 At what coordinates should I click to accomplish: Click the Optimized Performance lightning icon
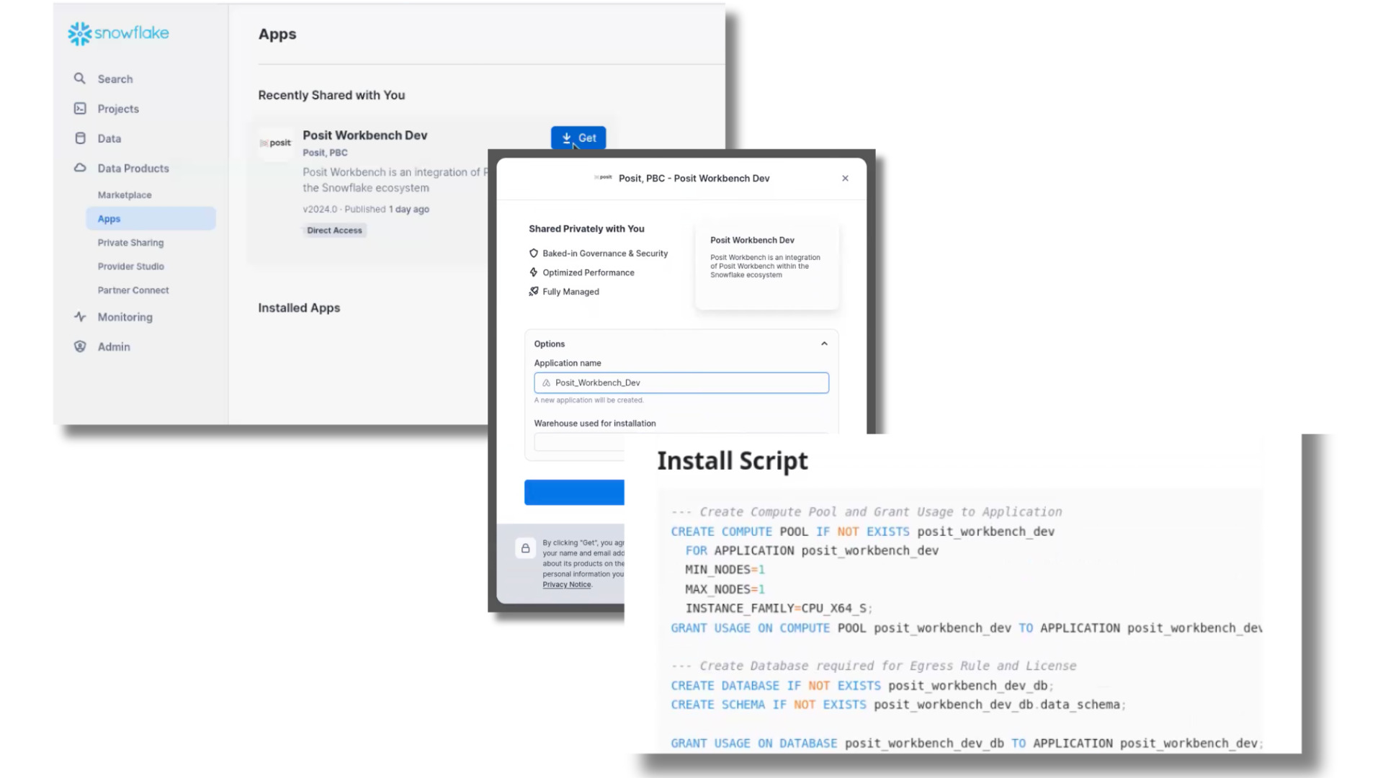point(534,272)
